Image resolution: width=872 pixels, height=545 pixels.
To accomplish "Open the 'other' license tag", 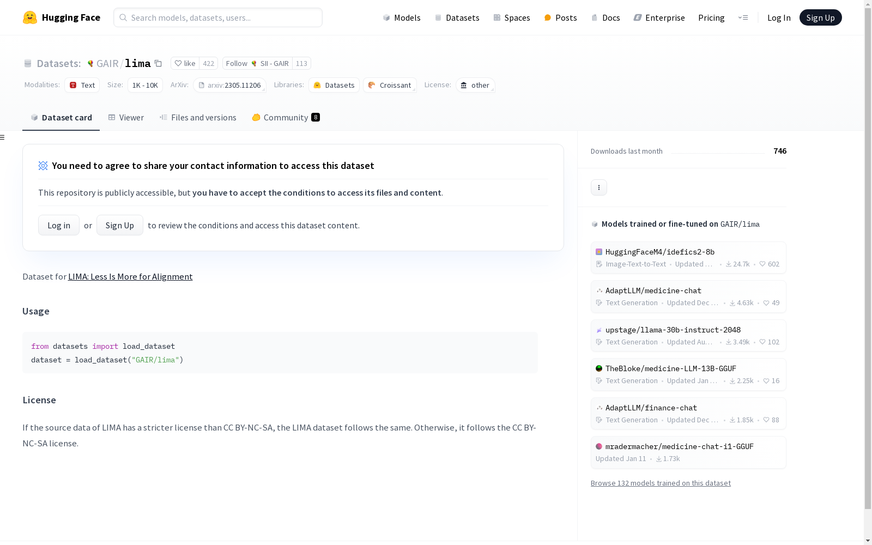I will [475, 85].
